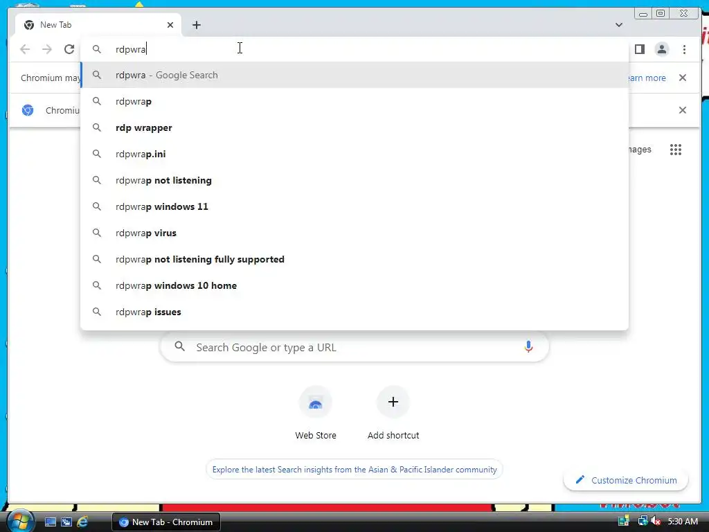This screenshot has height=532, width=709.
Task: Dismiss the Chromium infobar with X
Action: point(683,78)
